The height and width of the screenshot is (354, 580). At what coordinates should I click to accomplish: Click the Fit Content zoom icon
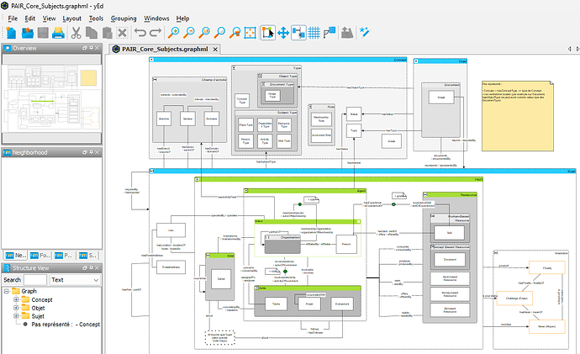250,33
